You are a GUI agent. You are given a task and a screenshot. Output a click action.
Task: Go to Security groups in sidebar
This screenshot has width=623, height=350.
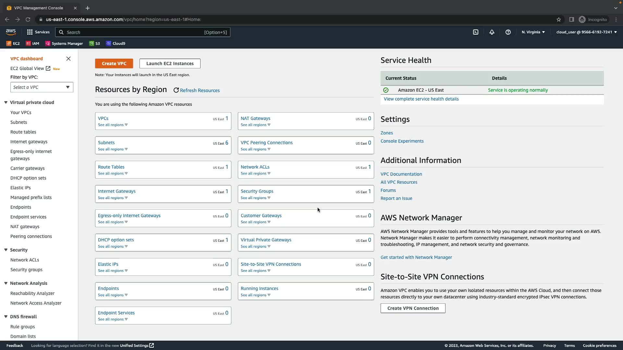(x=26, y=270)
